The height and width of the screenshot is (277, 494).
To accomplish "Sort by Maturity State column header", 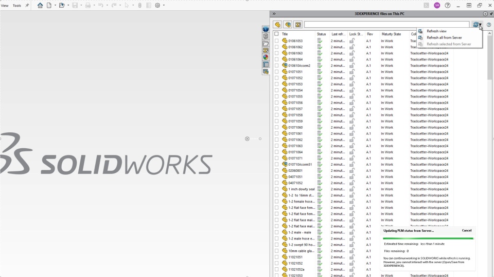I will coord(391,34).
